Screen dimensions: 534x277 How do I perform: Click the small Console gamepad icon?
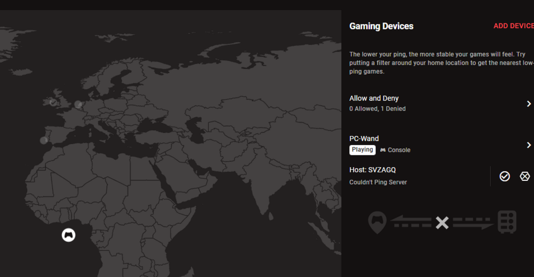click(382, 150)
